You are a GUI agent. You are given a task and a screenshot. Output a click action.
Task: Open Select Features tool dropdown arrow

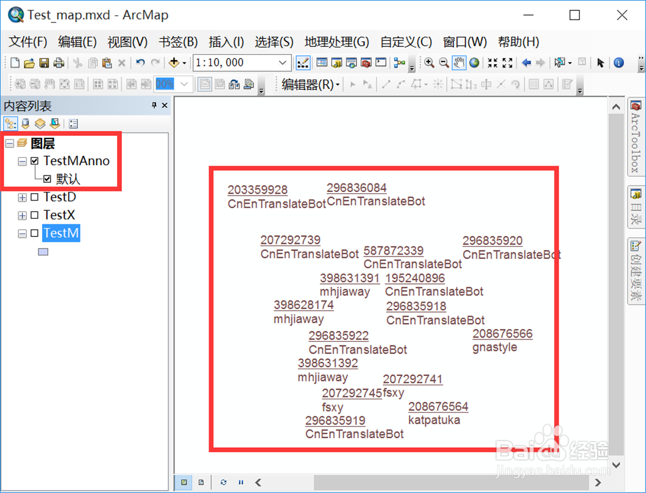click(x=570, y=63)
